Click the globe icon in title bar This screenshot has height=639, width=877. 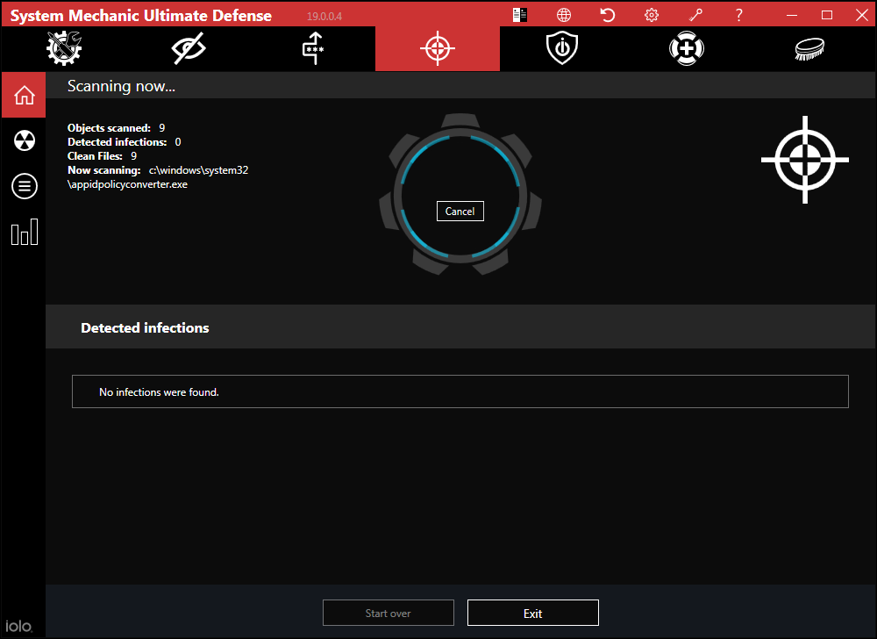(x=564, y=15)
